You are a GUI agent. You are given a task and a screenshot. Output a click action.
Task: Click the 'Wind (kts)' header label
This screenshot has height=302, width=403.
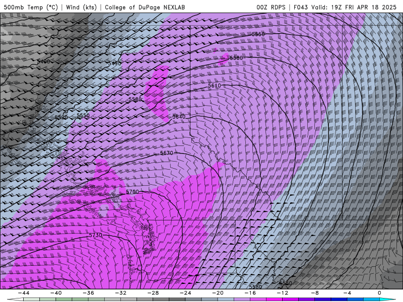click(81, 7)
